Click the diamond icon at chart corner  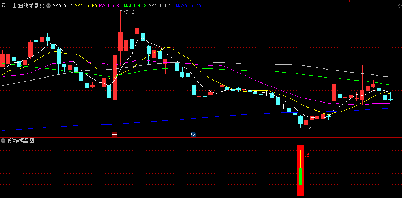pos(399,6)
